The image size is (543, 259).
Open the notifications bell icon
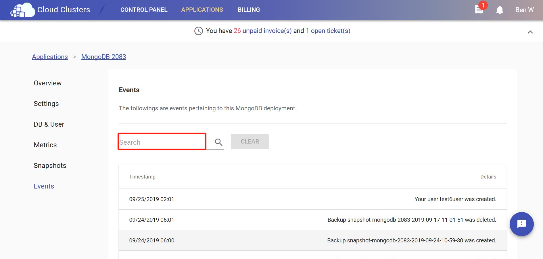point(500,10)
